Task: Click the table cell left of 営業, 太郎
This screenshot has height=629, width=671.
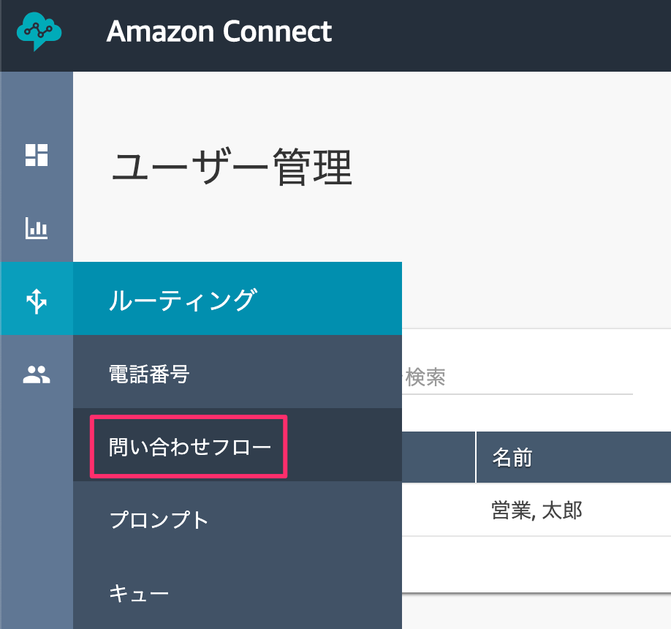Action: click(439, 510)
